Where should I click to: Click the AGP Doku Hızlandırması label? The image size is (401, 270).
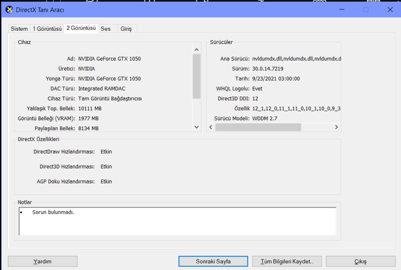66,181
